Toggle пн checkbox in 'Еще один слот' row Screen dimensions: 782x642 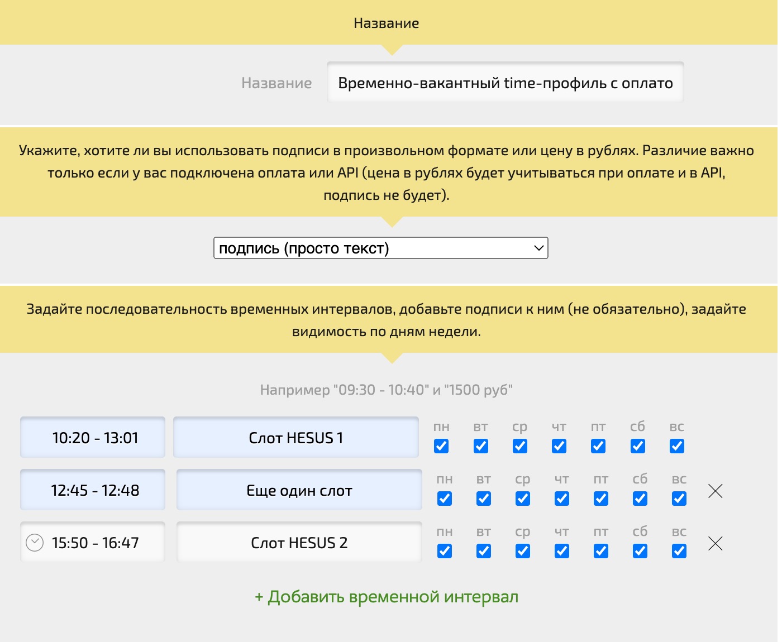click(x=445, y=499)
